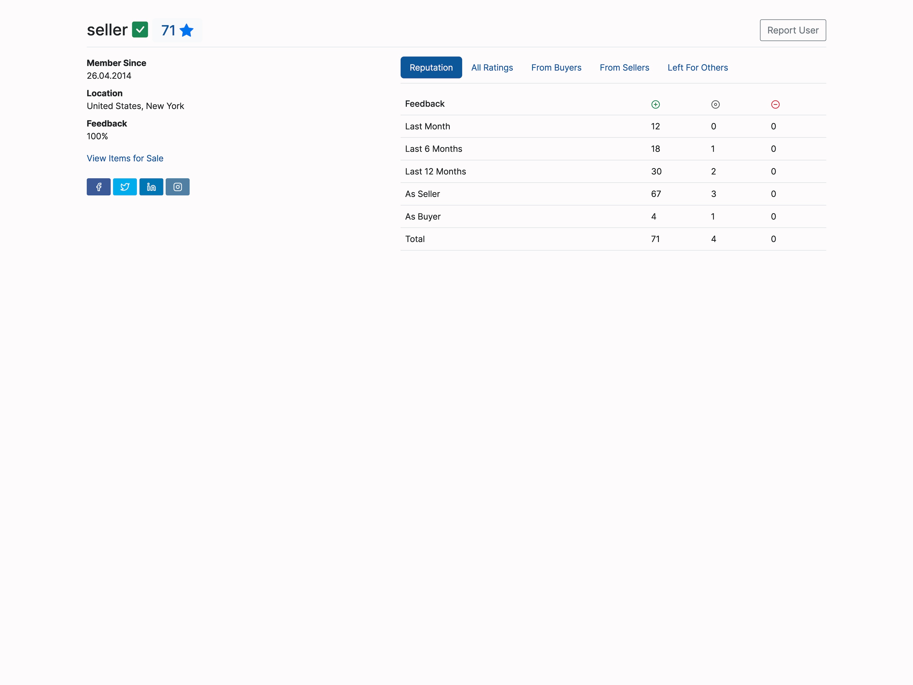Click the Report User button
The image size is (913, 685).
[x=793, y=30]
